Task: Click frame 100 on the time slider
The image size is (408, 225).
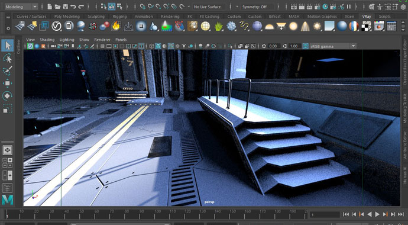Action: tap(157, 214)
